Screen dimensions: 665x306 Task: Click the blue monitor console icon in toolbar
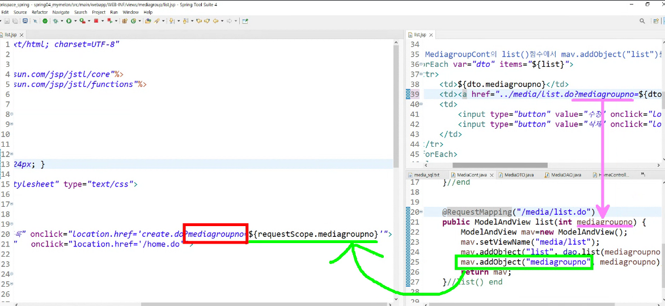(25, 21)
